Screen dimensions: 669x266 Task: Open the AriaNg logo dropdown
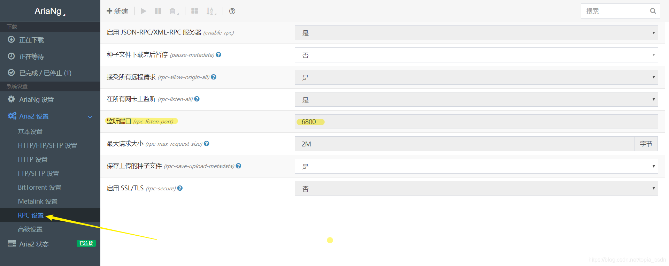[50, 11]
